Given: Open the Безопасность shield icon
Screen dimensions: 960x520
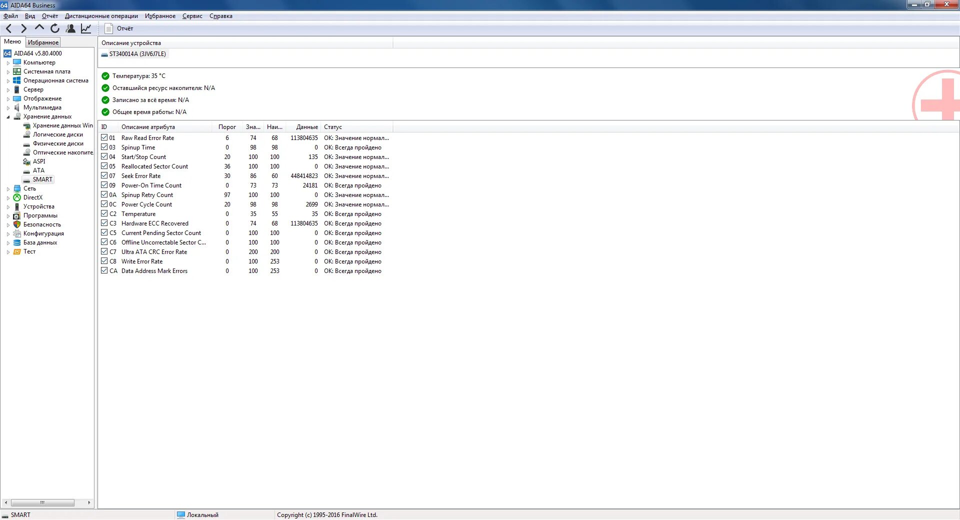Looking at the screenshot, I should (17, 224).
